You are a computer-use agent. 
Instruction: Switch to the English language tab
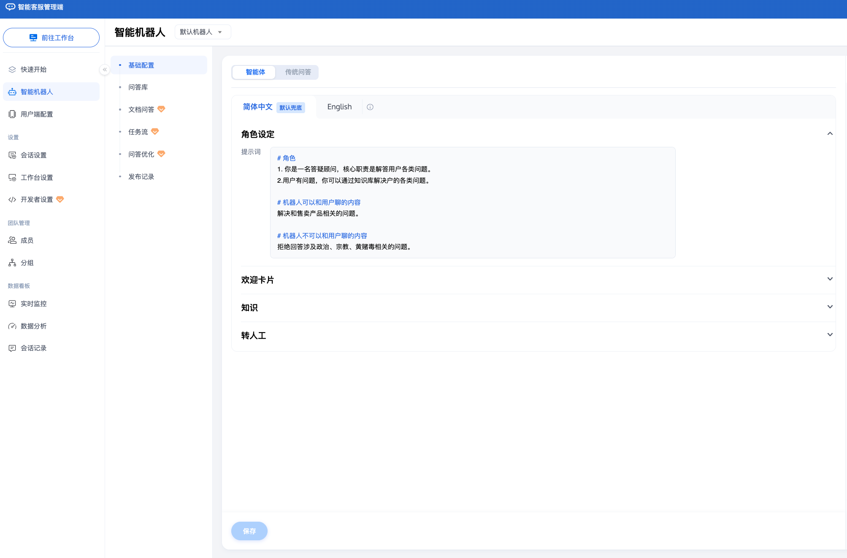coord(339,107)
